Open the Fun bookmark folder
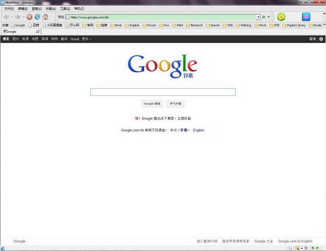The height and width of the screenshot is (251, 326). tap(164, 26)
